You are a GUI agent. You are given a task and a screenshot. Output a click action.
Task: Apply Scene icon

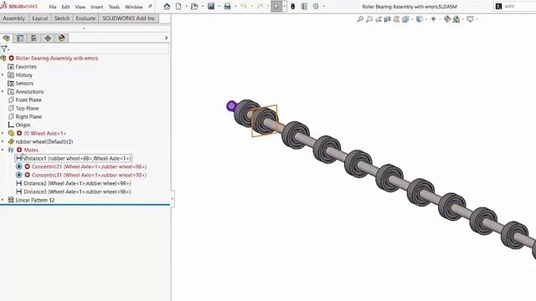coord(456,19)
